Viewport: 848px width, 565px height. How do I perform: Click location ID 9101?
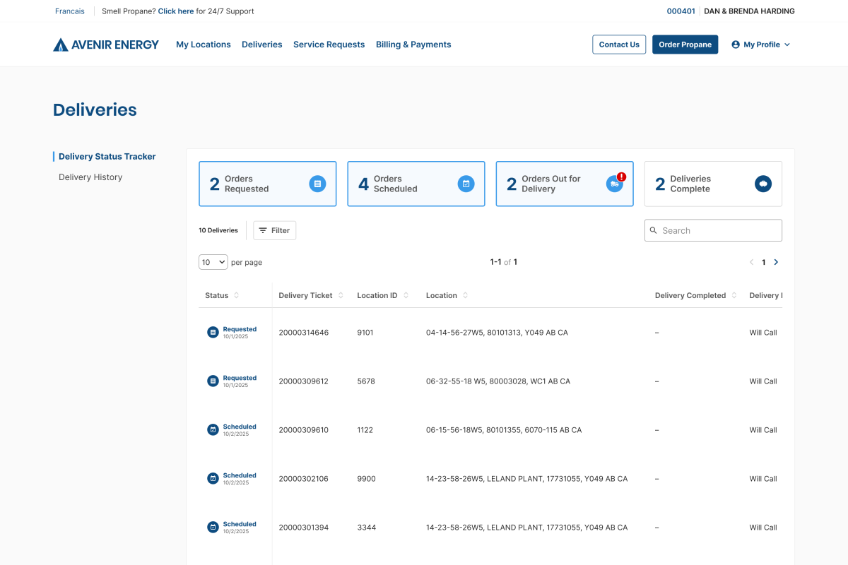click(365, 333)
